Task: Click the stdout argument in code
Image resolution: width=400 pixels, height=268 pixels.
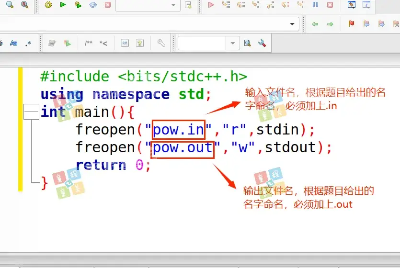Action: pos(290,147)
